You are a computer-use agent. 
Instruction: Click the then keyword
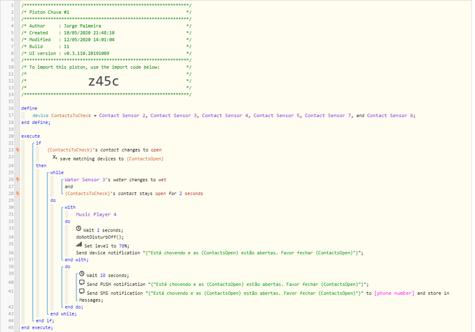[x=41, y=165]
